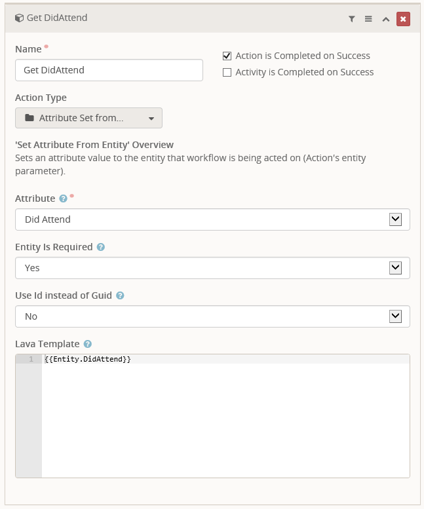Screen dimensions: 424x509
Task: Click the {{Entity.DidAttend}} code line
Action: (88, 360)
